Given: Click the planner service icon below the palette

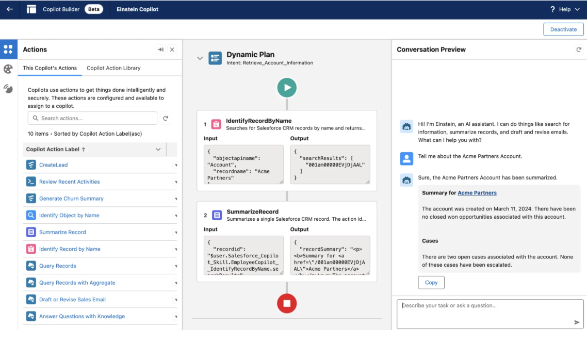Looking at the screenshot, I should click(x=8, y=88).
